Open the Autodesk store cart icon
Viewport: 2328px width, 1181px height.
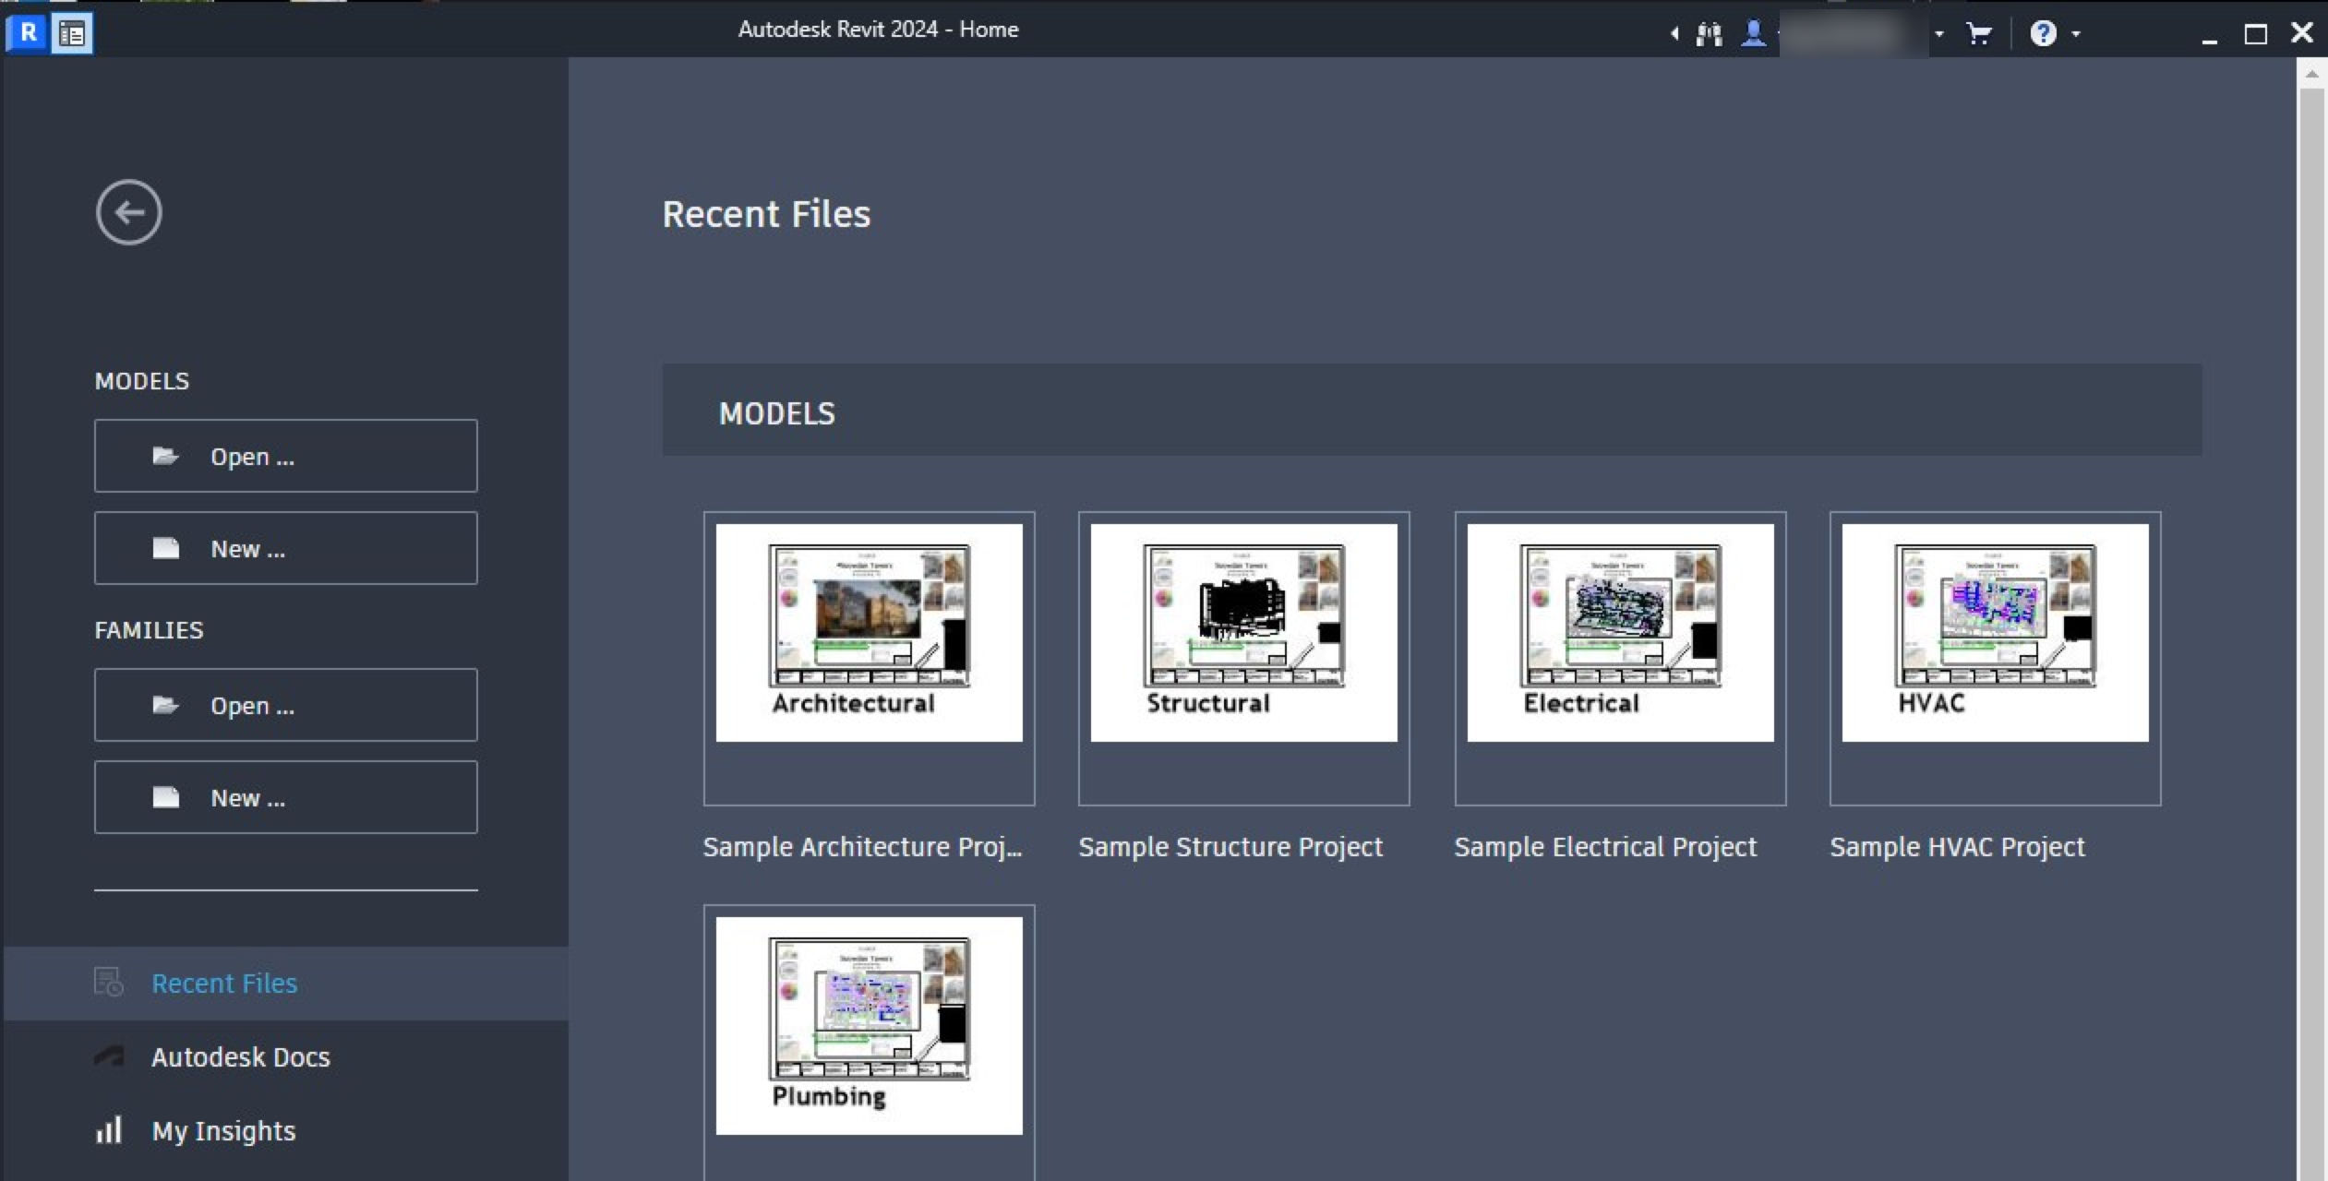tap(1978, 33)
